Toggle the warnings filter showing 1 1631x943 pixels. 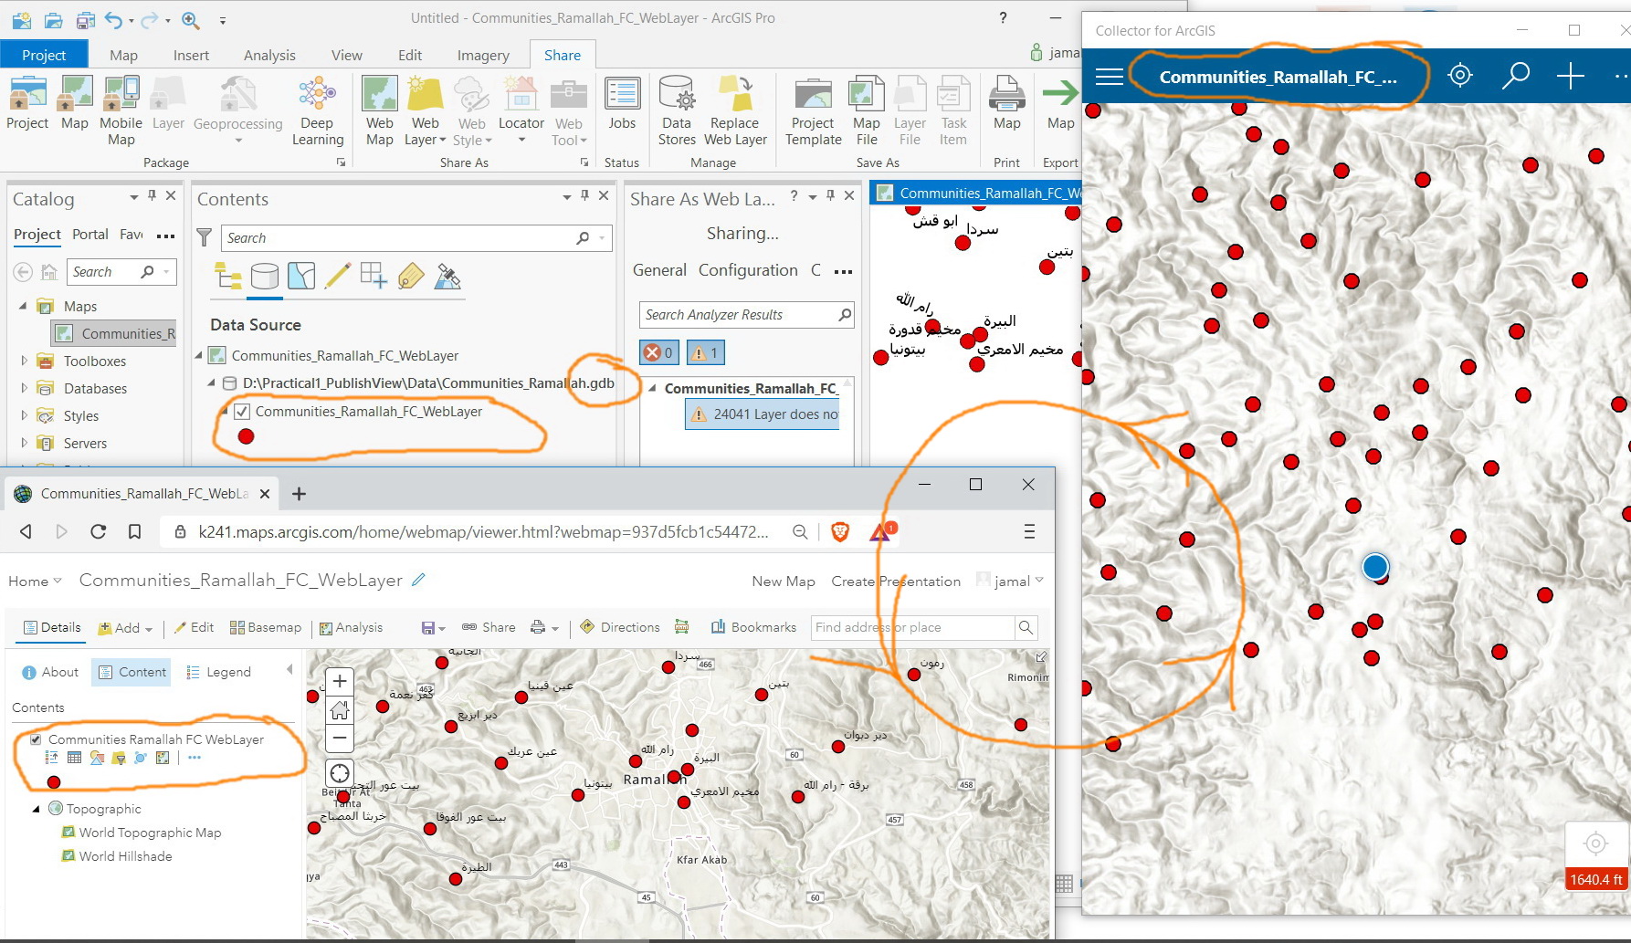click(706, 352)
